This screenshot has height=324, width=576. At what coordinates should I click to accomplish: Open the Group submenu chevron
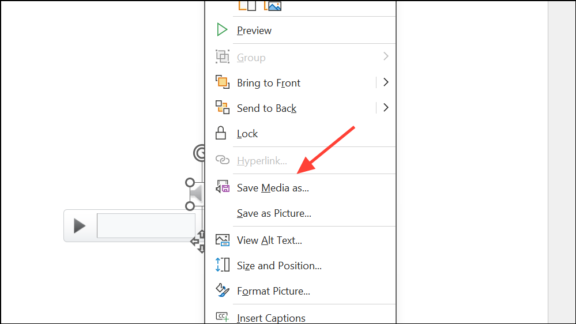(x=386, y=56)
